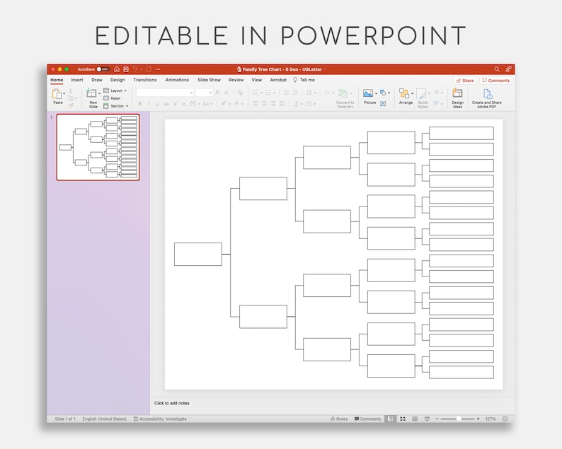The image size is (562, 449).
Task: Click the font color A button
Action: coord(236,104)
